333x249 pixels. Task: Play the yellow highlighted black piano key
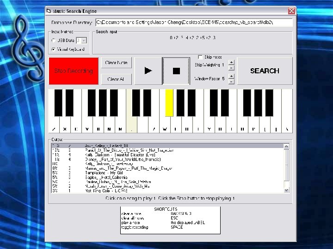169,103
